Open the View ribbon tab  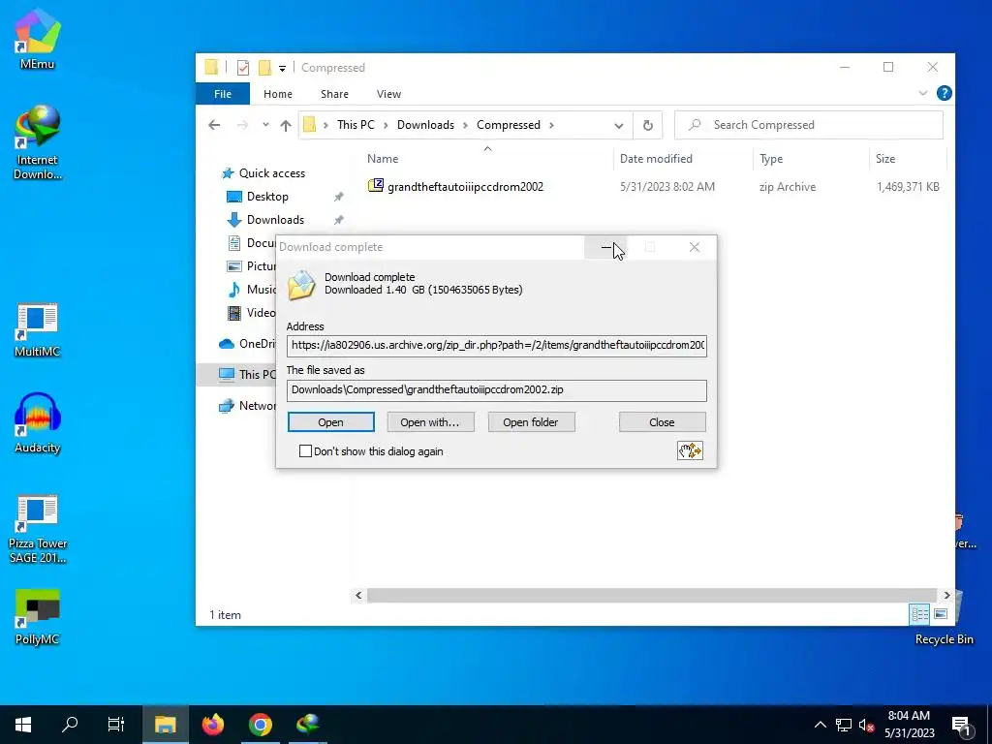(388, 94)
